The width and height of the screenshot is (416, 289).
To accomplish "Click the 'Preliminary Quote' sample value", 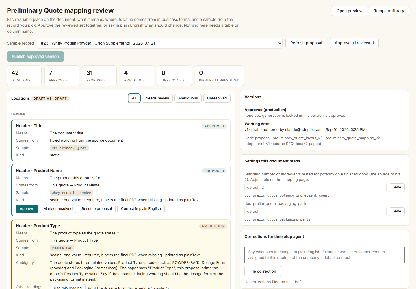I will [x=69, y=148].
